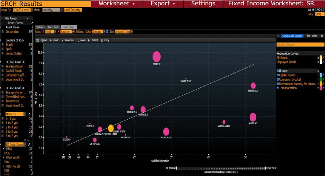325x176 pixels.
Task: Select the Annotate pencil tool
Action: click(x=62, y=40)
